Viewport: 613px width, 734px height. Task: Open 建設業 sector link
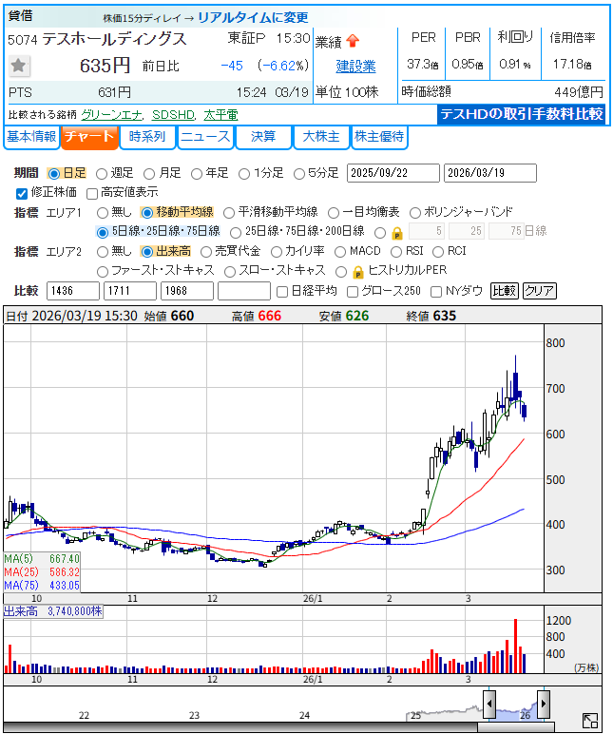[355, 67]
